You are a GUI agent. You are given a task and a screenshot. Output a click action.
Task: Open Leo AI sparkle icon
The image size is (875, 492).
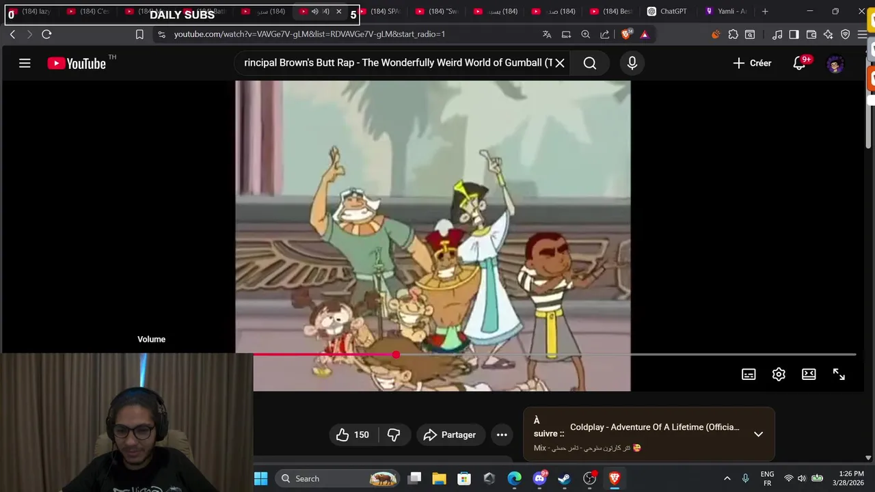pos(829,34)
